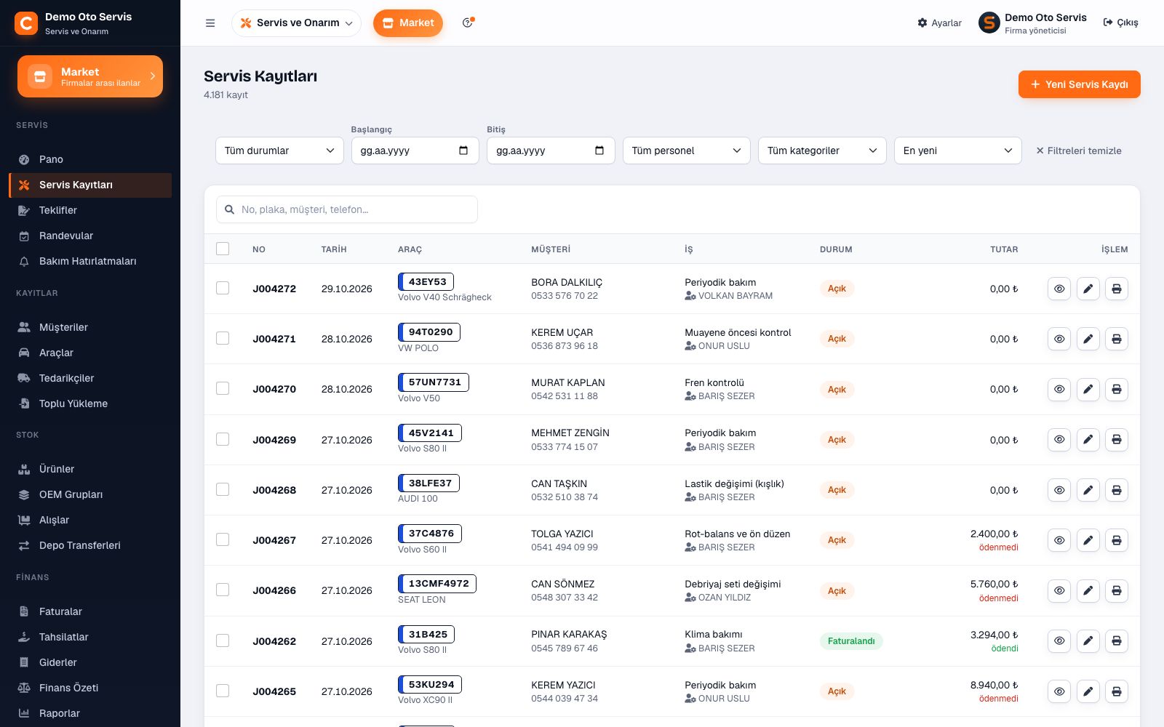Image resolution: width=1164 pixels, height=727 pixels.
Task: View details of record J004269 eye icon
Action: click(1059, 439)
